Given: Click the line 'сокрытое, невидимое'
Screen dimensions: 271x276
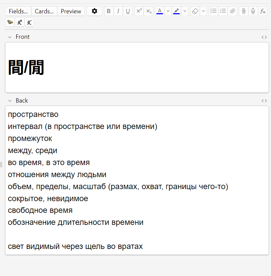Looking at the screenshot, I should (x=48, y=198).
